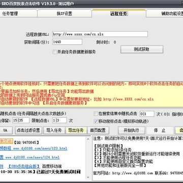This screenshot has width=183, height=183.
Task: Click the 倒计时 value 0
Action: pos(115,42)
